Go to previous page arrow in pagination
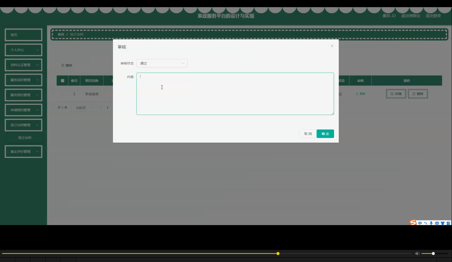The image size is (452, 262). coord(100,107)
